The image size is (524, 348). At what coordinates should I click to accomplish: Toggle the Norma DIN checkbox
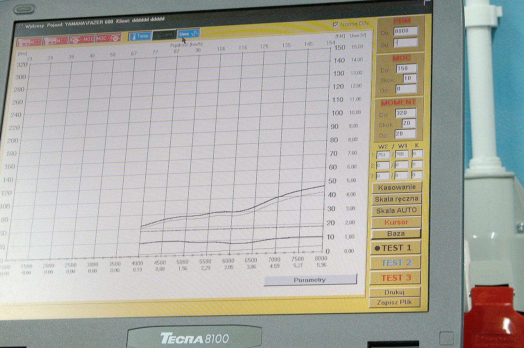coord(336,25)
